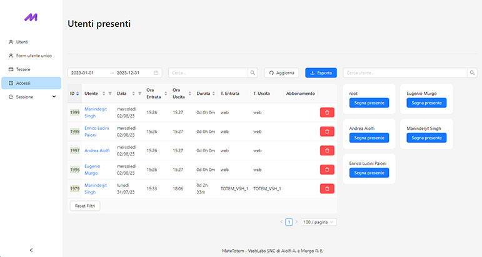Click the access table search magnifier icon

253,73
